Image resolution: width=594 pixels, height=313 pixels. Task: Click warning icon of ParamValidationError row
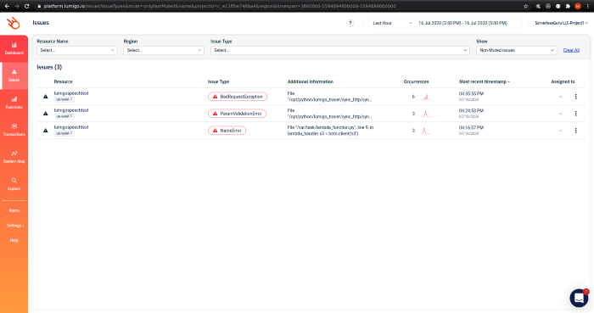[46, 114]
